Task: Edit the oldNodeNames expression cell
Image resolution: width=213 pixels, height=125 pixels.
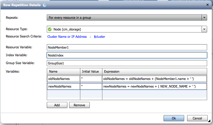Action: click(154, 79)
